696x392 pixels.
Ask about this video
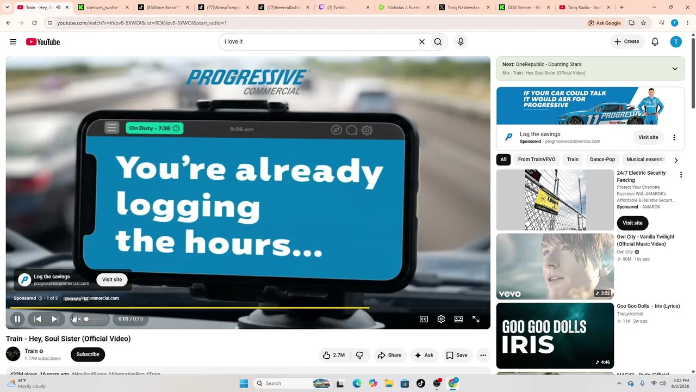(x=424, y=355)
